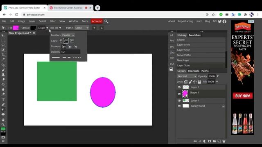Open layer effects (eff) button
Viewport: 262px width, 147px height.
[x=200, y=141]
